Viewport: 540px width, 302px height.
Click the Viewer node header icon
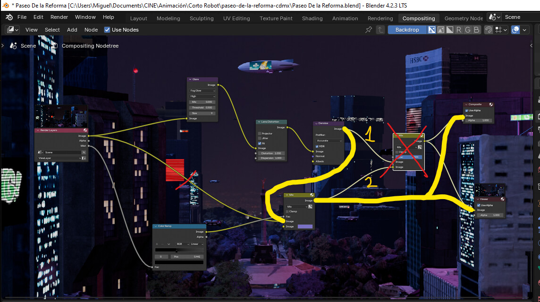502,199
